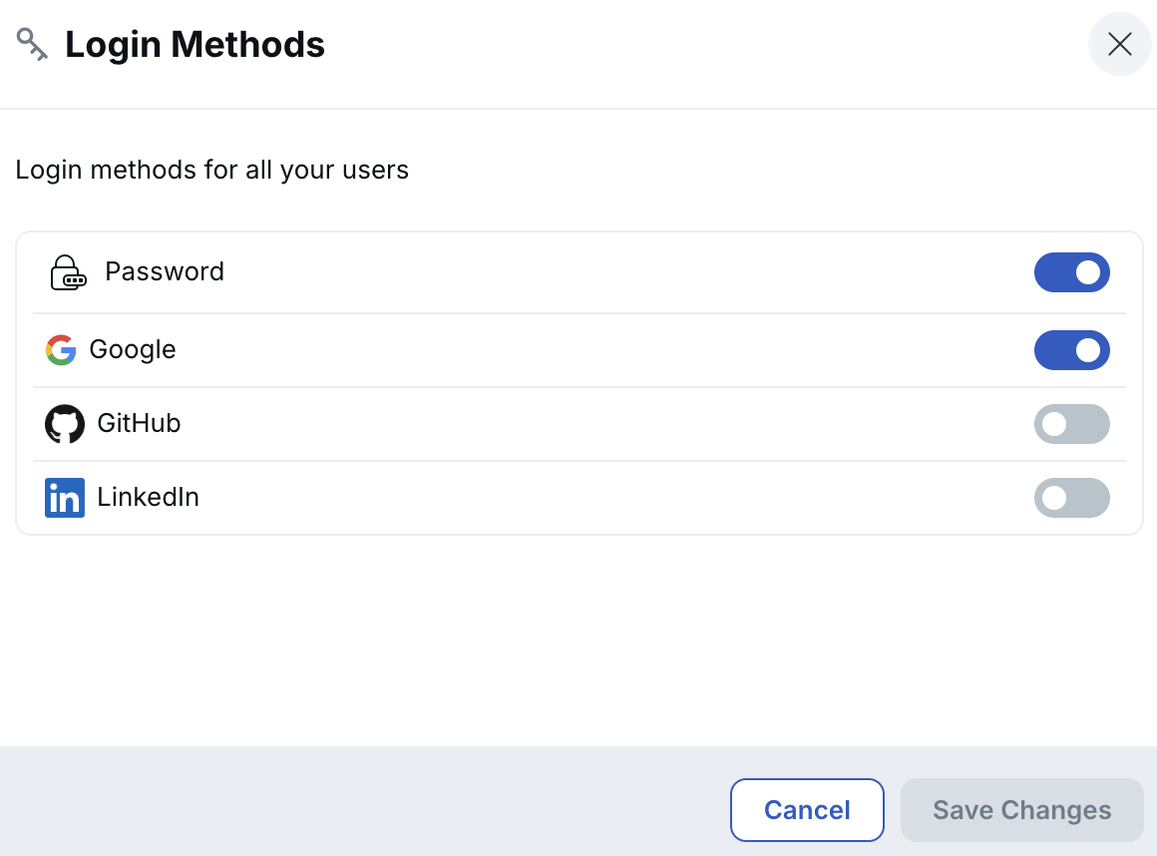Screen dimensions: 1157x856
Task: Disable the Password login toggle
Action: click(1072, 272)
